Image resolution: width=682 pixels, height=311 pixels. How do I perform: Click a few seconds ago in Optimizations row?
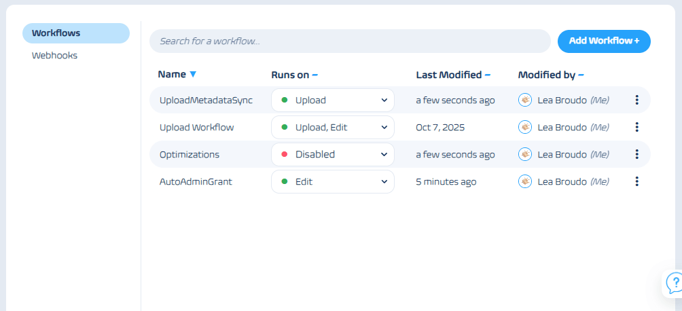coord(455,155)
